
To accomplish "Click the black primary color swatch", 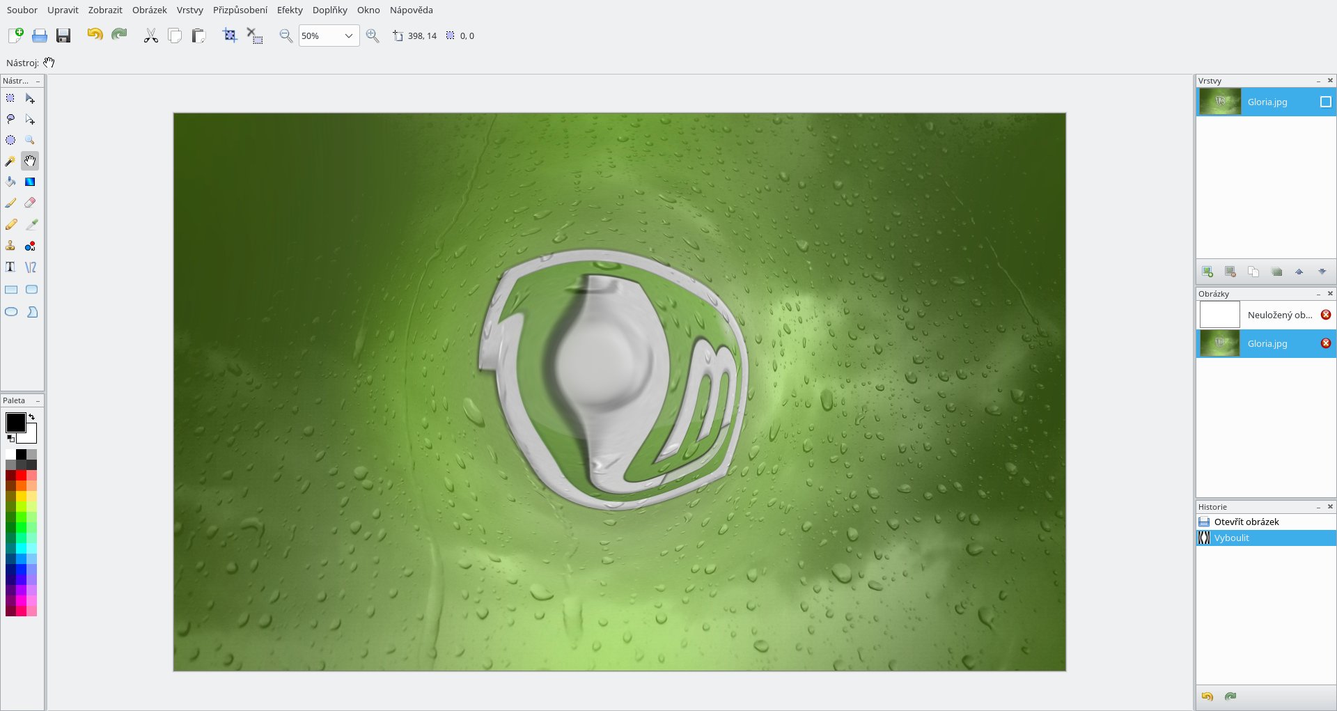I will click(x=15, y=422).
